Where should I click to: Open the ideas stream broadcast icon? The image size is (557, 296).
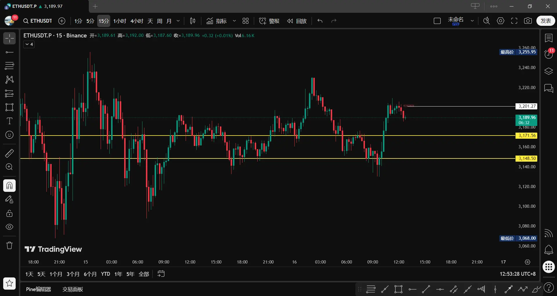549,233
